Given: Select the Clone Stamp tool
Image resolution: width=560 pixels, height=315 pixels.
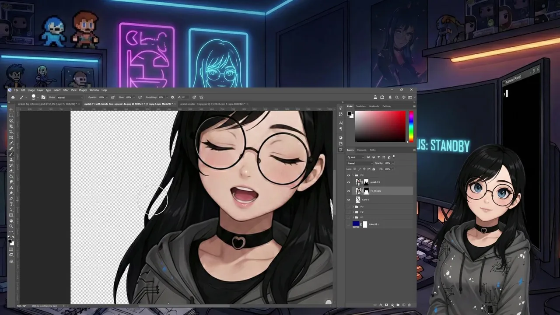Looking at the screenshot, I should tap(11, 160).
